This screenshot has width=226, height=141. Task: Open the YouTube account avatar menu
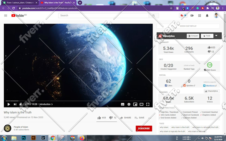point(216,16)
